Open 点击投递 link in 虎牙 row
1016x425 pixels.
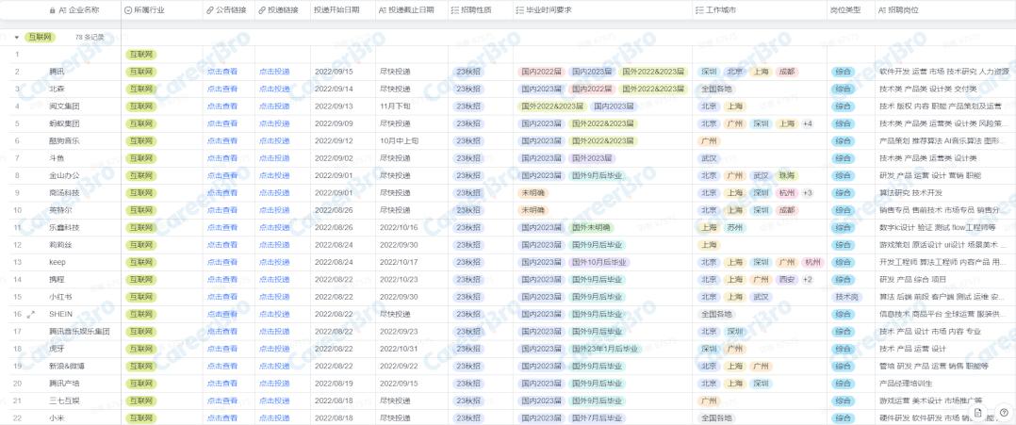[x=274, y=349]
